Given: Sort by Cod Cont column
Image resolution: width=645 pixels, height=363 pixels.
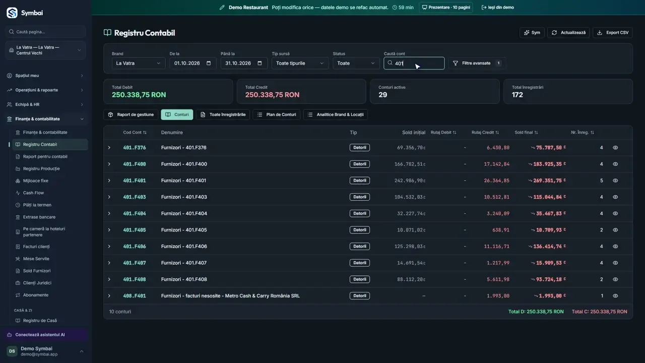Looking at the screenshot, I should (135, 133).
